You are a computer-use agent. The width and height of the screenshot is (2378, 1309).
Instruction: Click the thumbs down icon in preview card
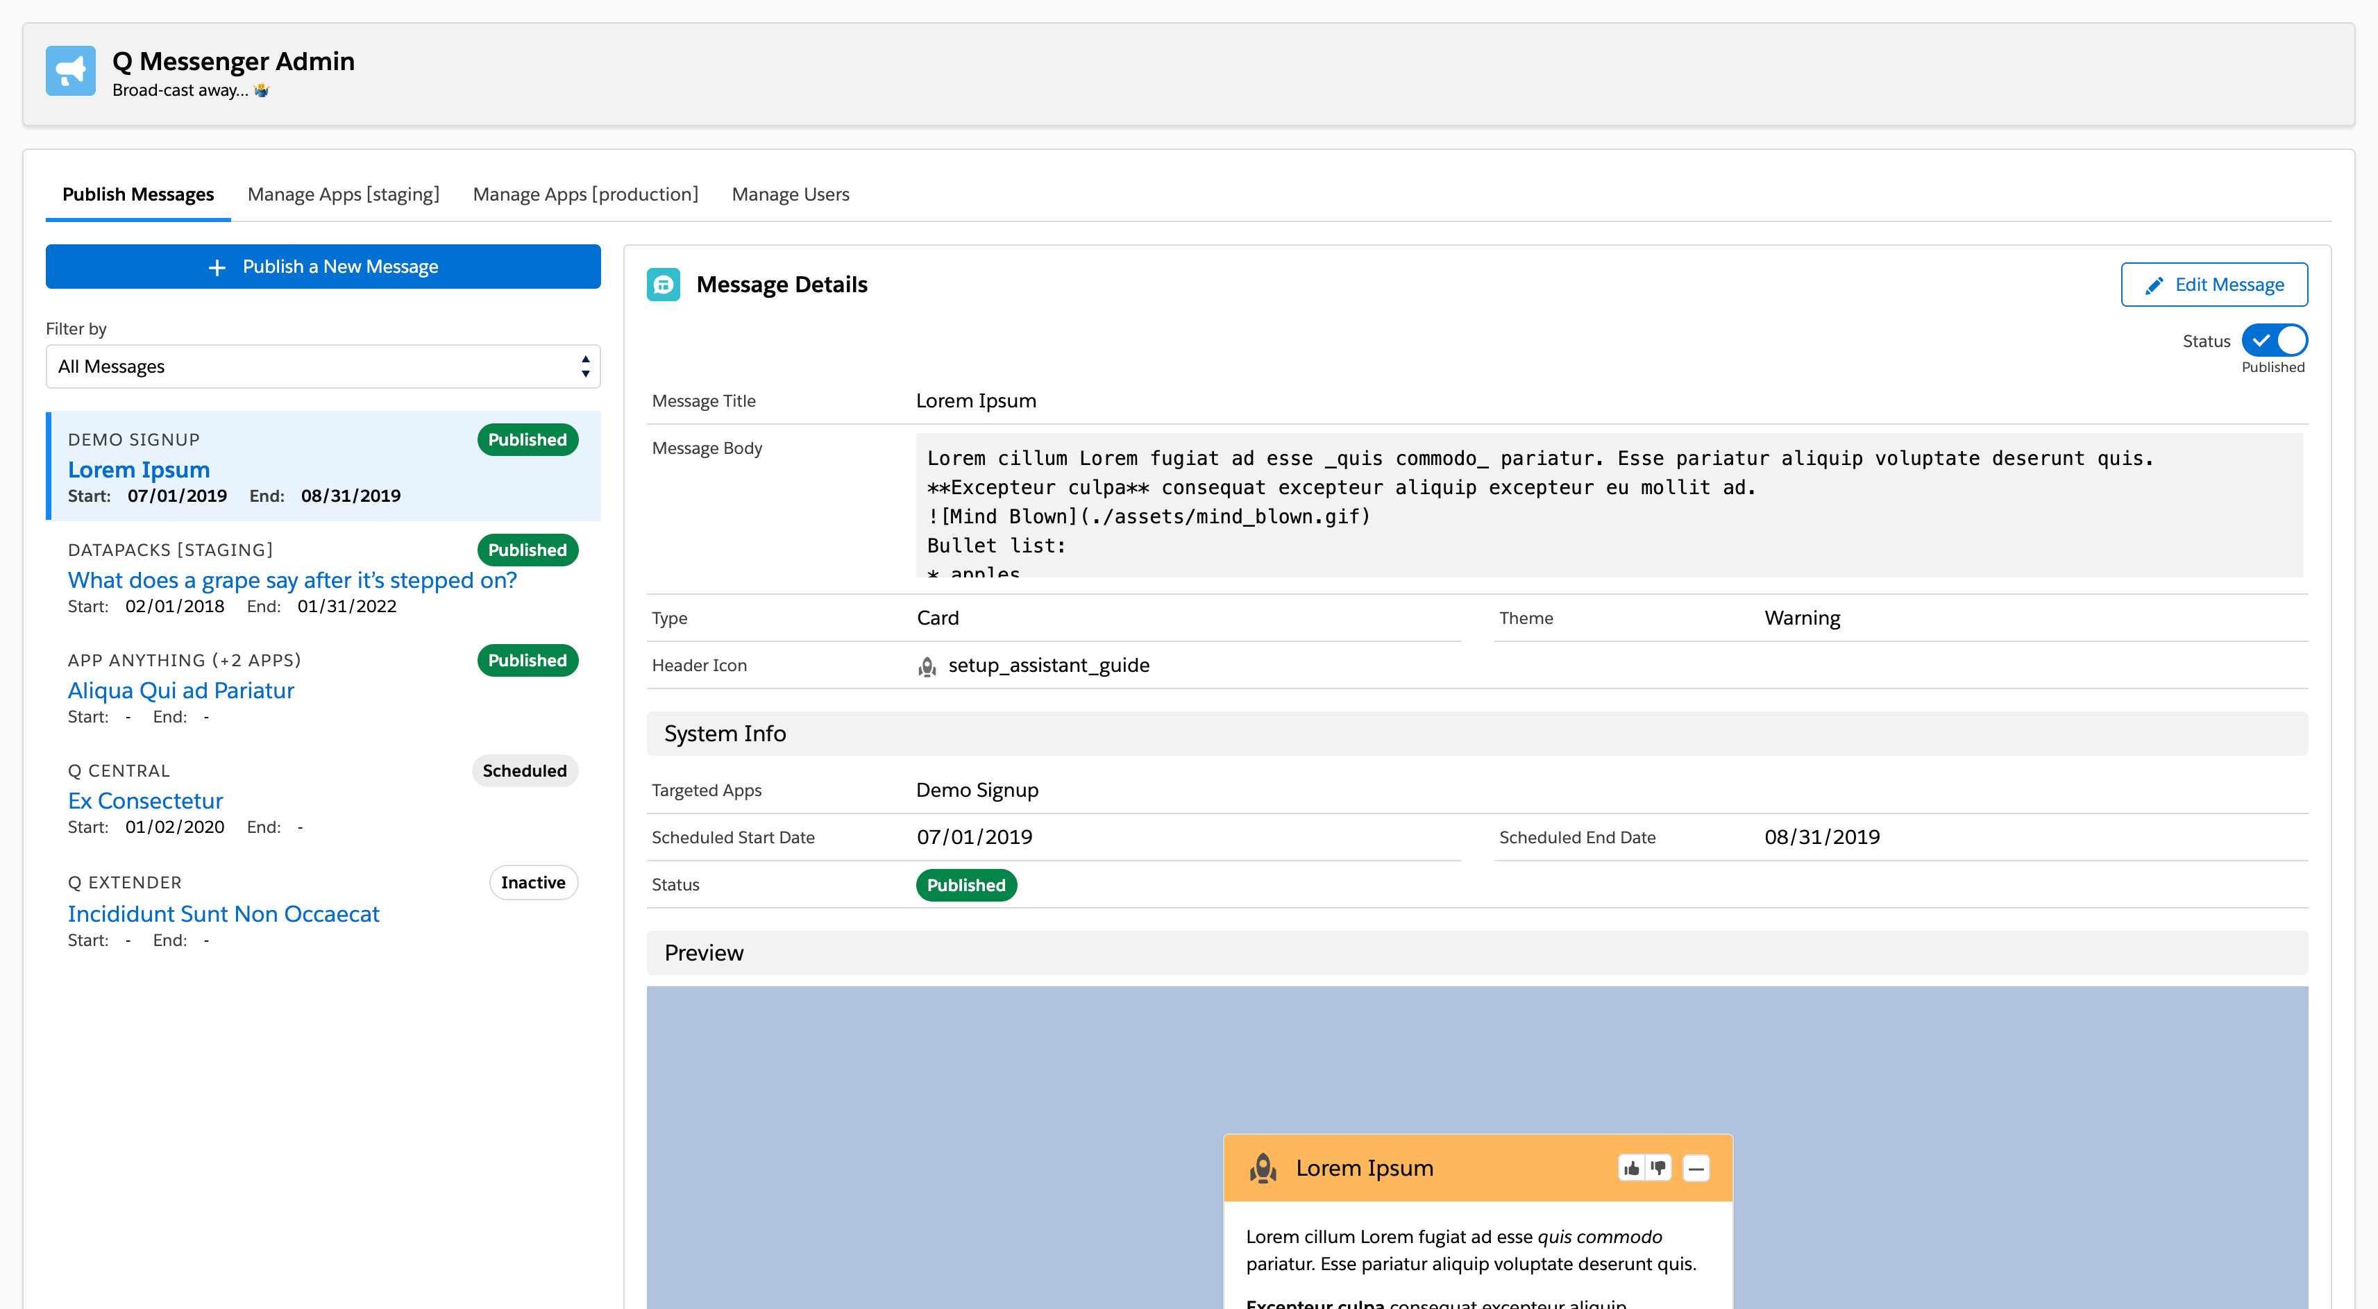(1658, 1168)
